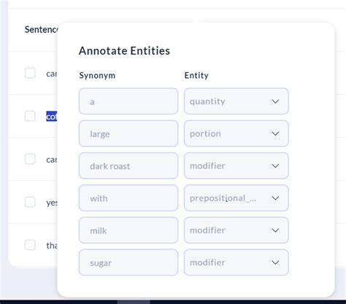The image size is (346, 304).
Task: Click chevron arrow in portion dropdown
Action: 275,133
